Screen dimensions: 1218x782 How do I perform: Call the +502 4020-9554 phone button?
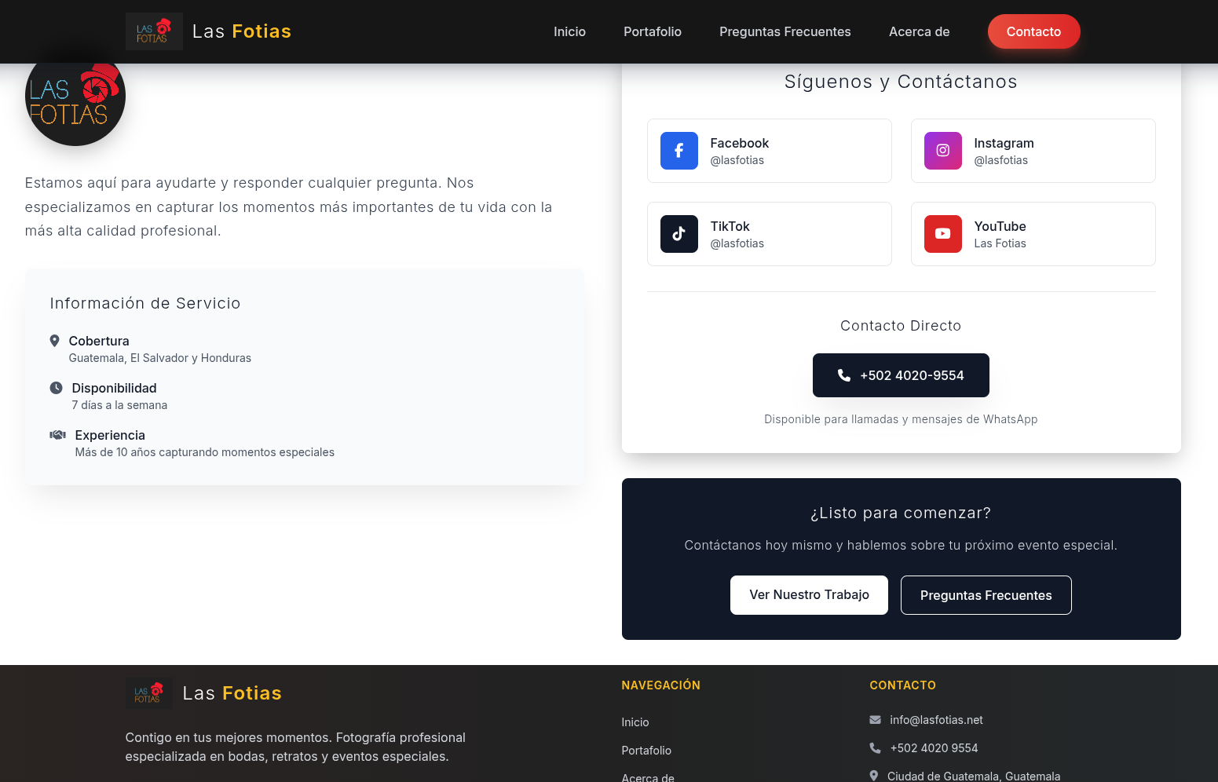coord(900,375)
